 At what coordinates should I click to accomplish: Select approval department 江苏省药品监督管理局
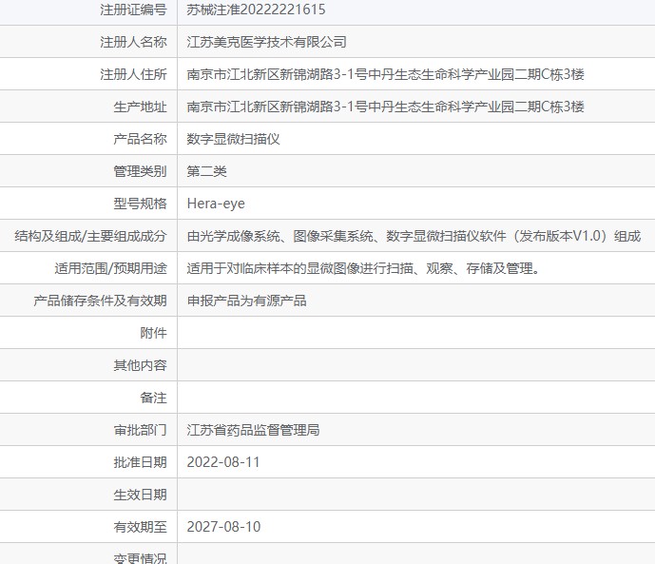(x=253, y=430)
